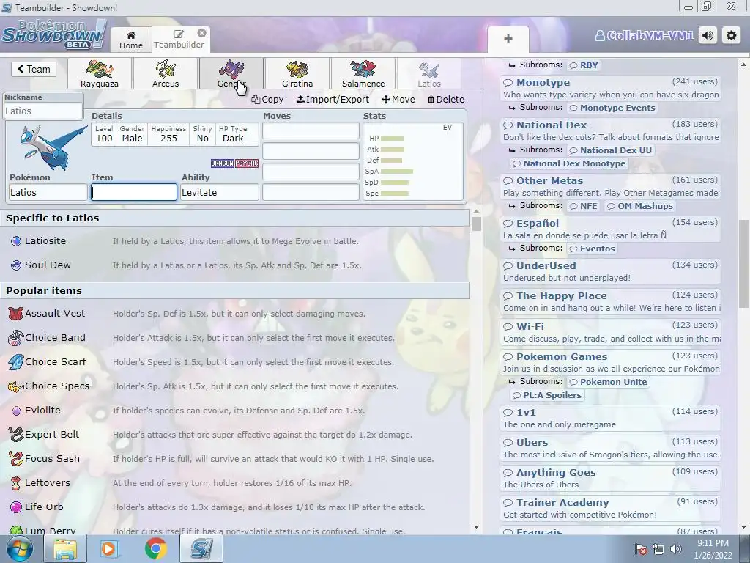This screenshot has height=563, width=750.
Task: Join the National Dex room
Action: pos(610,130)
